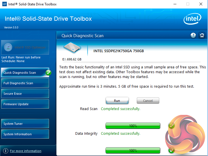Select Secure Erase in sidebar
208x156 pixels.
(x=25, y=94)
